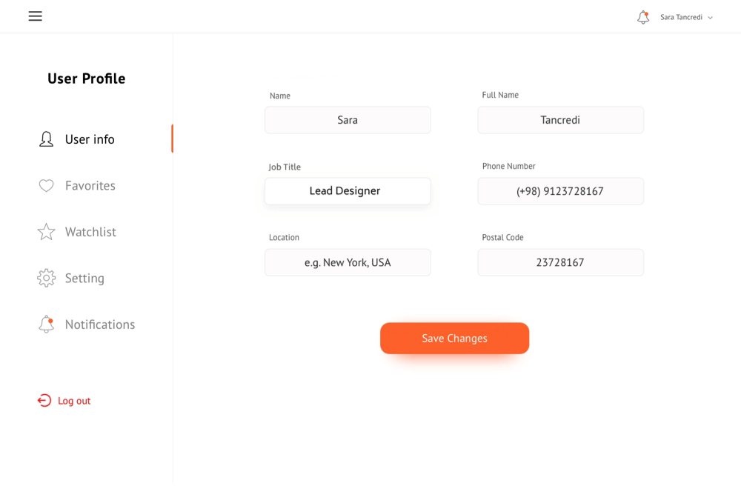The height and width of the screenshot is (486, 741).
Task: Click into the Location input field
Action: [348, 262]
